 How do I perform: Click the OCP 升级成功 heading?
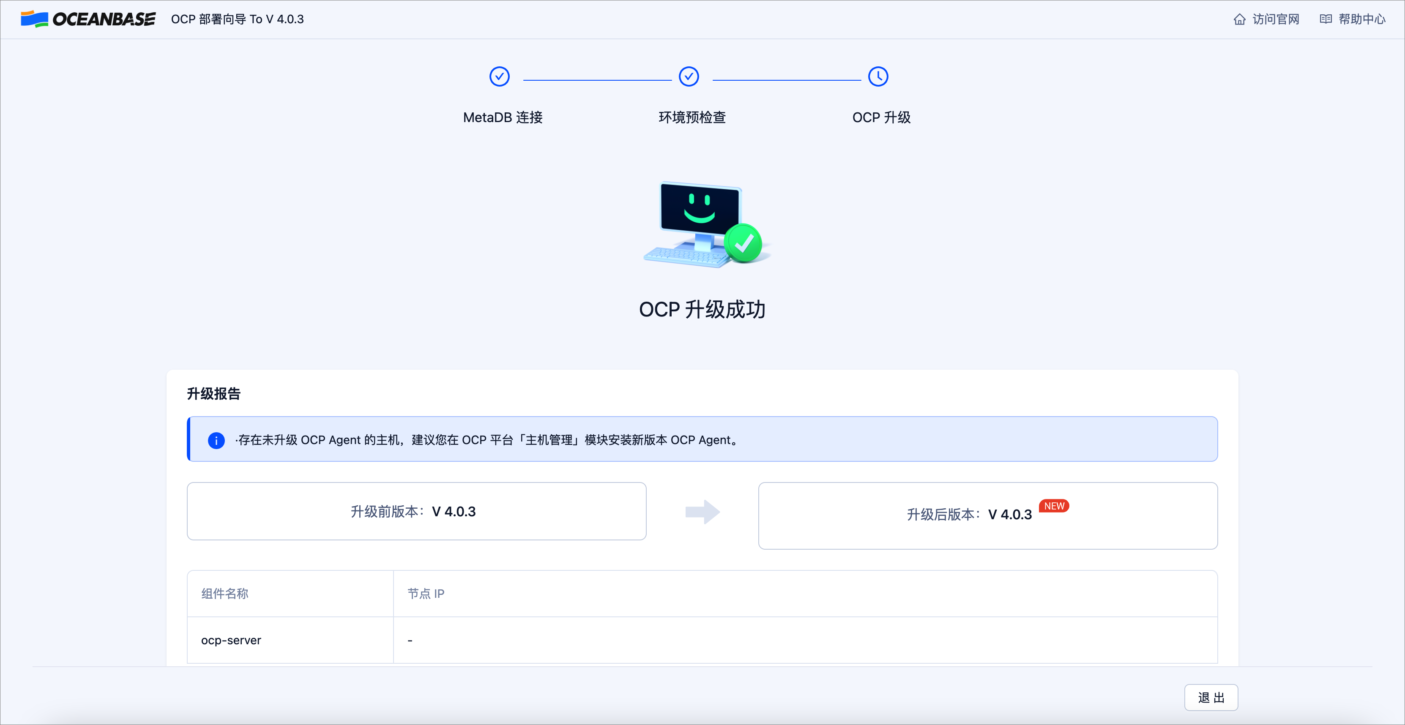click(x=702, y=309)
